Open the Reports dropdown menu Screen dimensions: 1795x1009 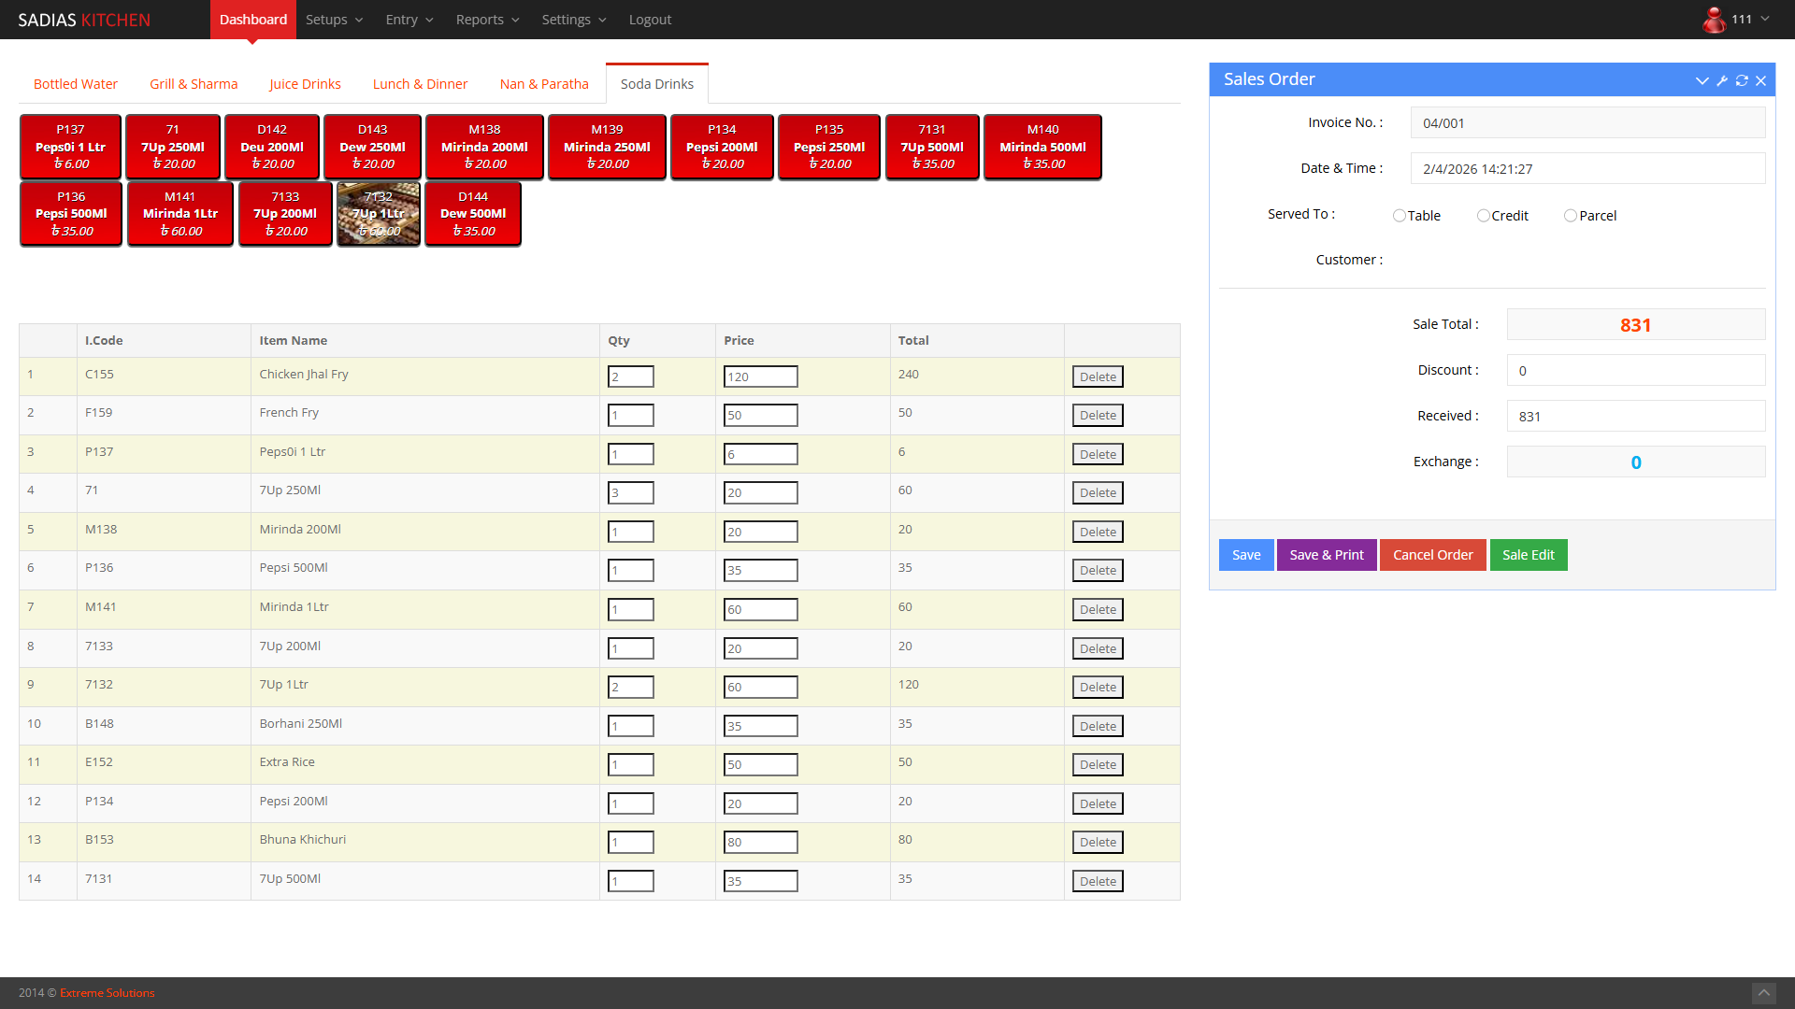pos(487,20)
